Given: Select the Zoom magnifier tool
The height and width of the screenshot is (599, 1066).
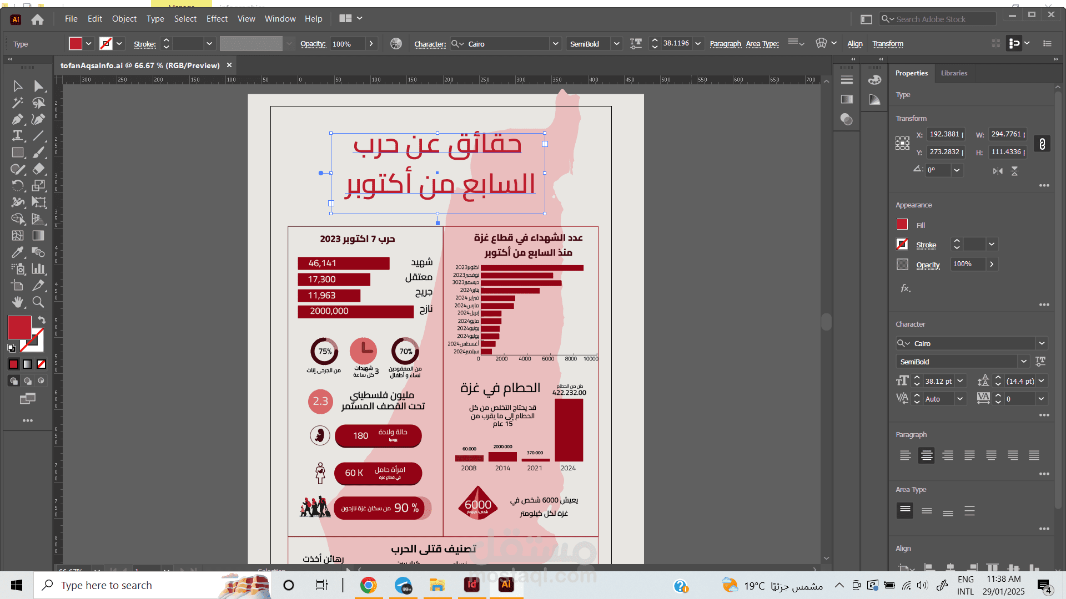Looking at the screenshot, I should (x=38, y=302).
